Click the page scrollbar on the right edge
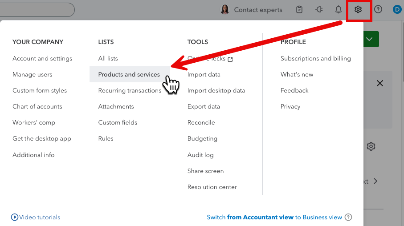This screenshot has width=404, height=226. pyautogui.click(x=403, y=52)
